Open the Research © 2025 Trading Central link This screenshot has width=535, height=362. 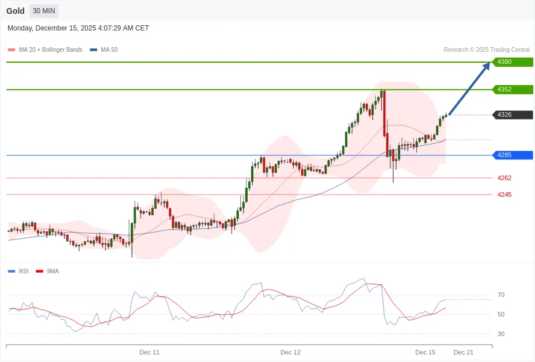(488, 50)
